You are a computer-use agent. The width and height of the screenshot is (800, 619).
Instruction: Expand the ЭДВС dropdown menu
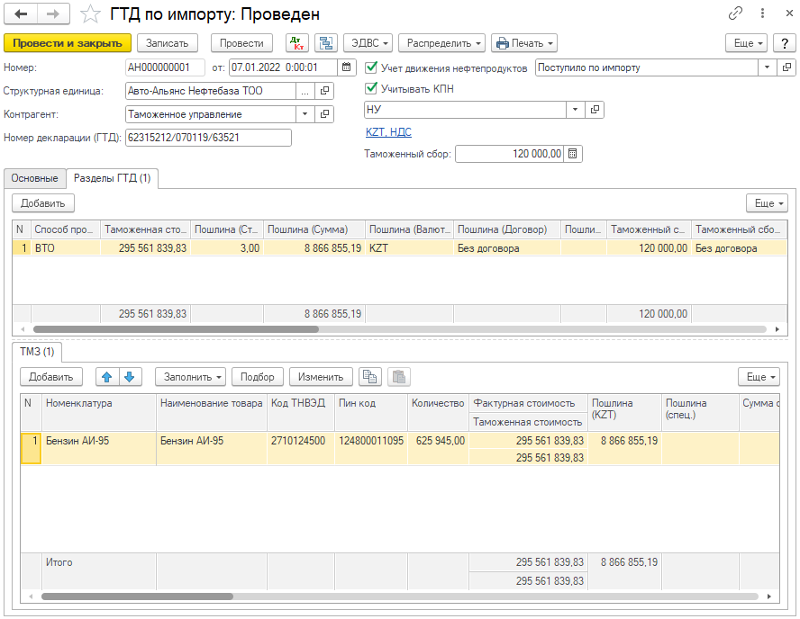point(368,43)
